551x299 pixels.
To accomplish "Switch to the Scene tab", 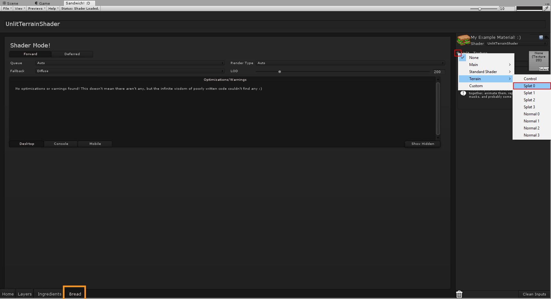I will 10,4.
